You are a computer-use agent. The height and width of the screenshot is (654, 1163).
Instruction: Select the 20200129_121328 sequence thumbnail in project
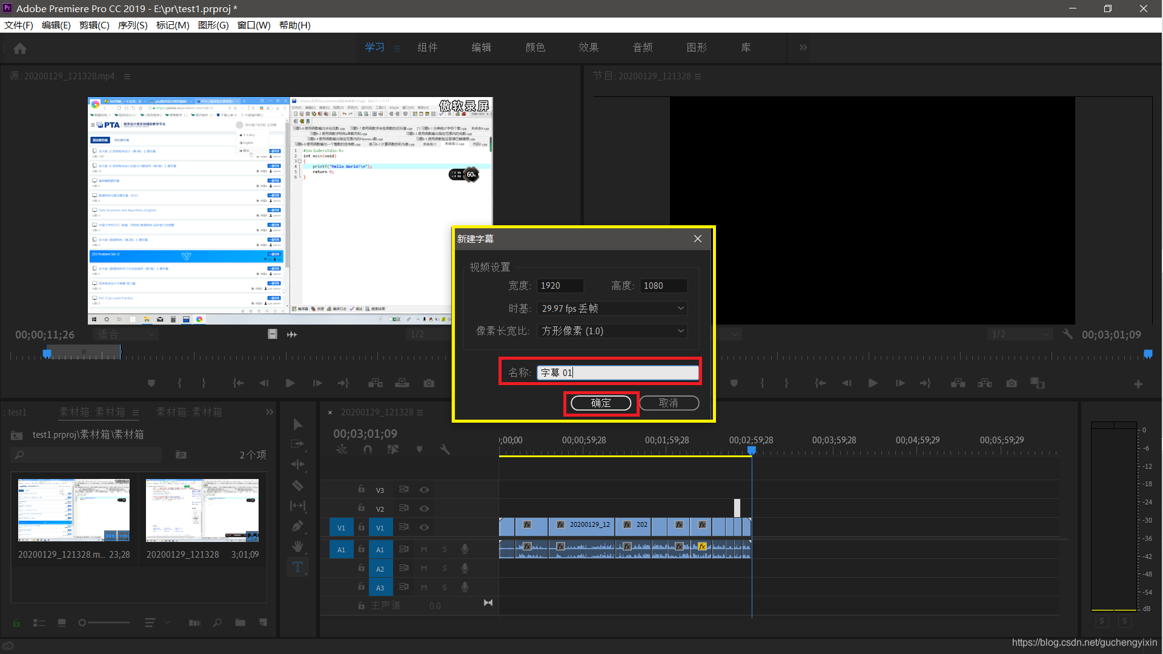coord(202,510)
